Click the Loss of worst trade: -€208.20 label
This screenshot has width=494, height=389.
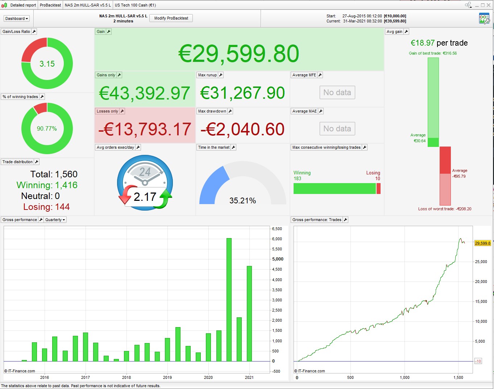[x=445, y=209]
